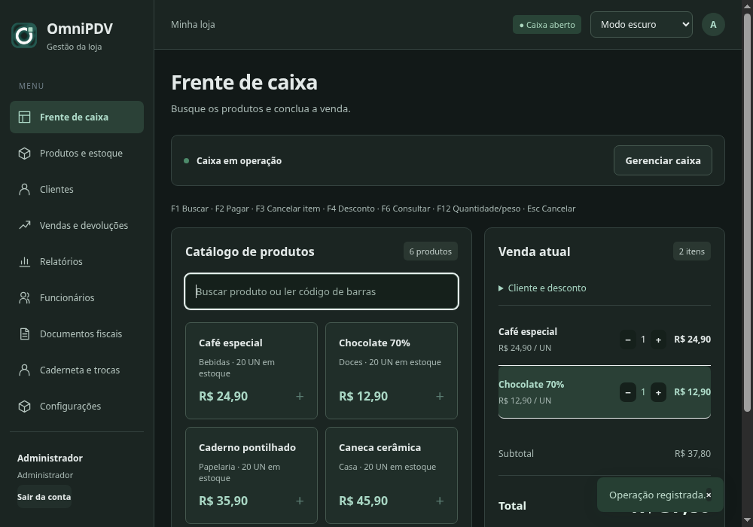Click the Subtotal R$ 37,80 value
Image resolution: width=753 pixels, height=527 pixels.
[x=693, y=453]
